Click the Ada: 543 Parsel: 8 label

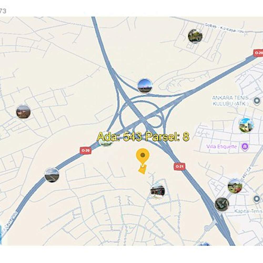click(143, 136)
